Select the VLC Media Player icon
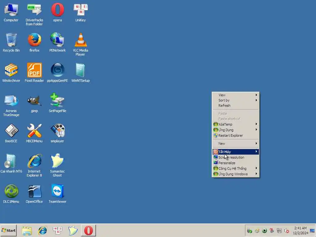316x237 pixels. tap(81, 44)
